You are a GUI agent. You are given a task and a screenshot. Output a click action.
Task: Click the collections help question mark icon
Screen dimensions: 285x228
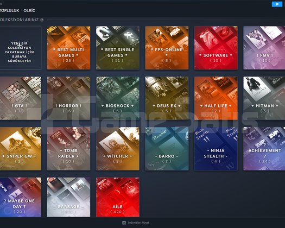point(42,20)
